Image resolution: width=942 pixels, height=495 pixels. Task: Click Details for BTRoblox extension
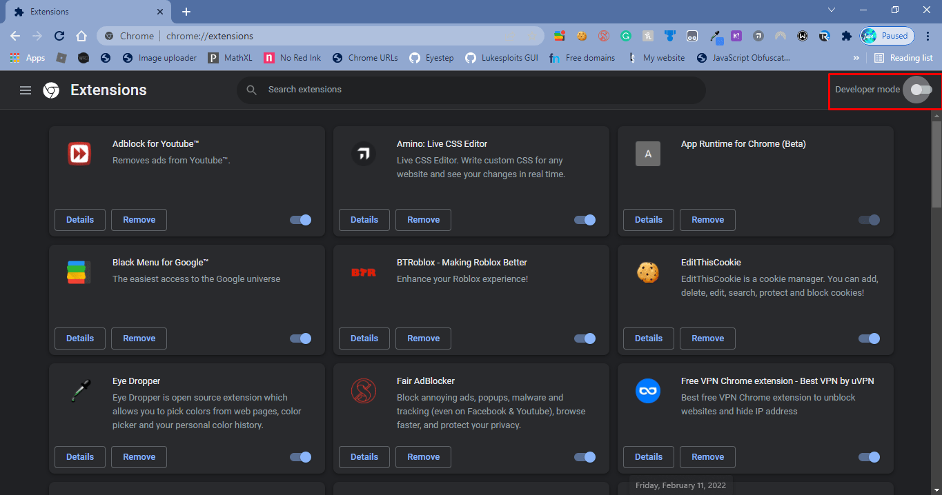point(364,338)
